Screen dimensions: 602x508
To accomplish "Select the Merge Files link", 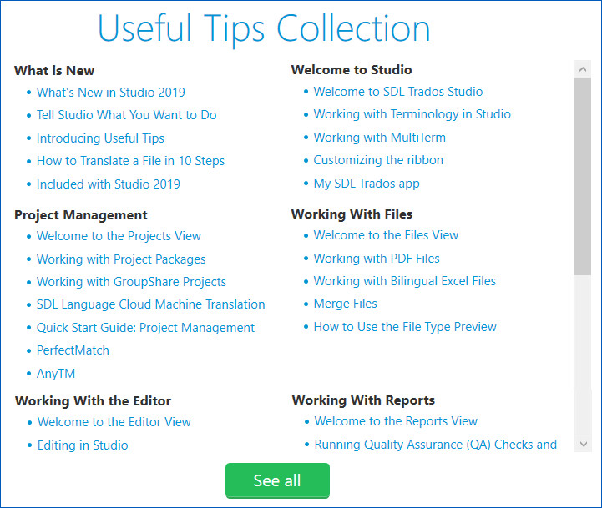I will point(345,304).
